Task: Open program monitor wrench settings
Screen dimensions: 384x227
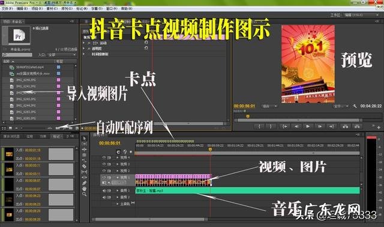Action: point(355,106)
